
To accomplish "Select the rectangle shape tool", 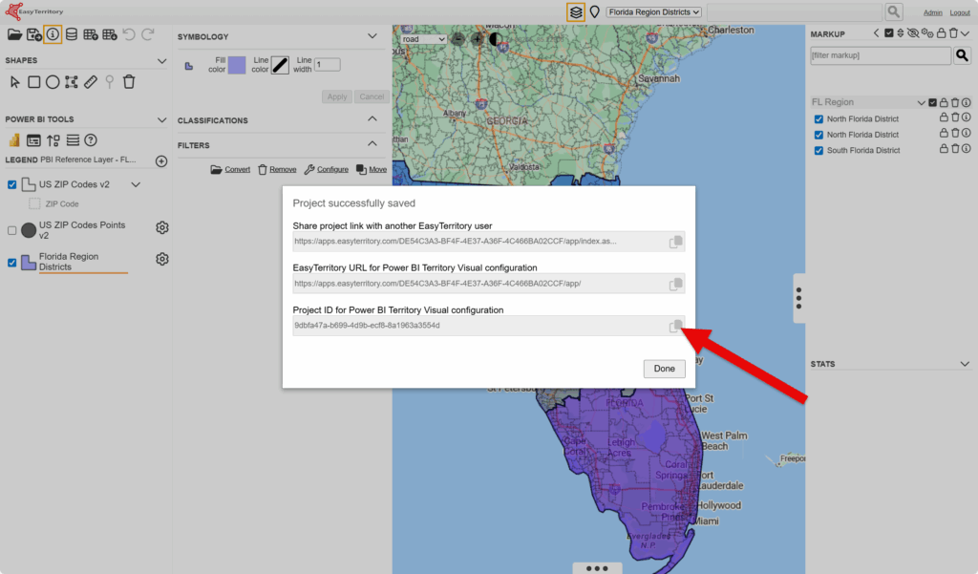I will coord(33,82).
